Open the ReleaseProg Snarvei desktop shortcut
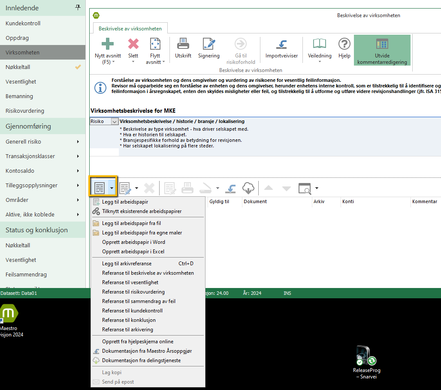 click(x=366, y=363)
